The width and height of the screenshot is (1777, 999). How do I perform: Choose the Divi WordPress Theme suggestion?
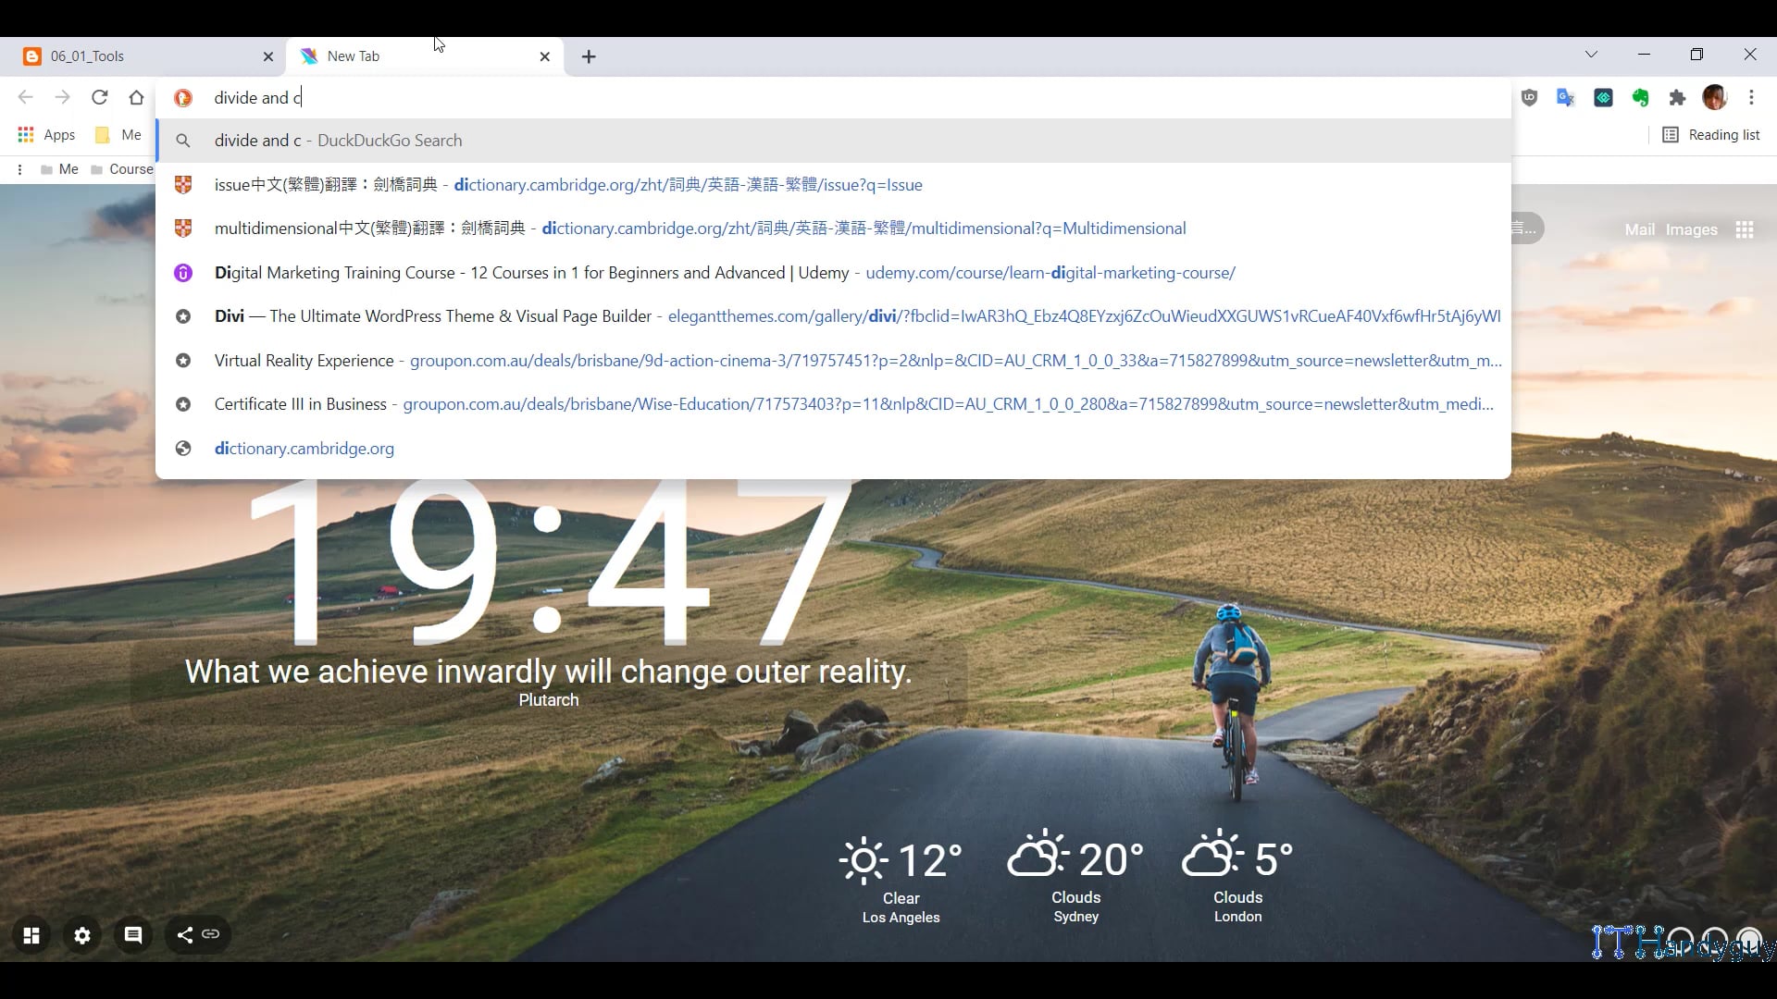tap(433, 316)
